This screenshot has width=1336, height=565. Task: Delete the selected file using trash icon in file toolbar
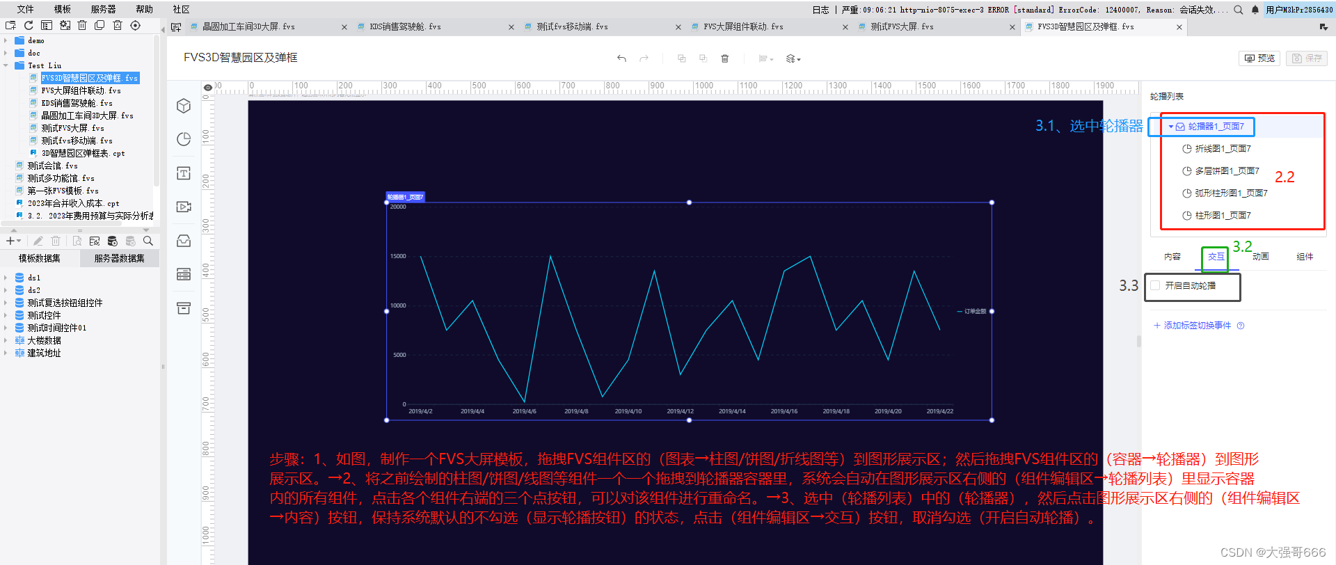(82, 25)
